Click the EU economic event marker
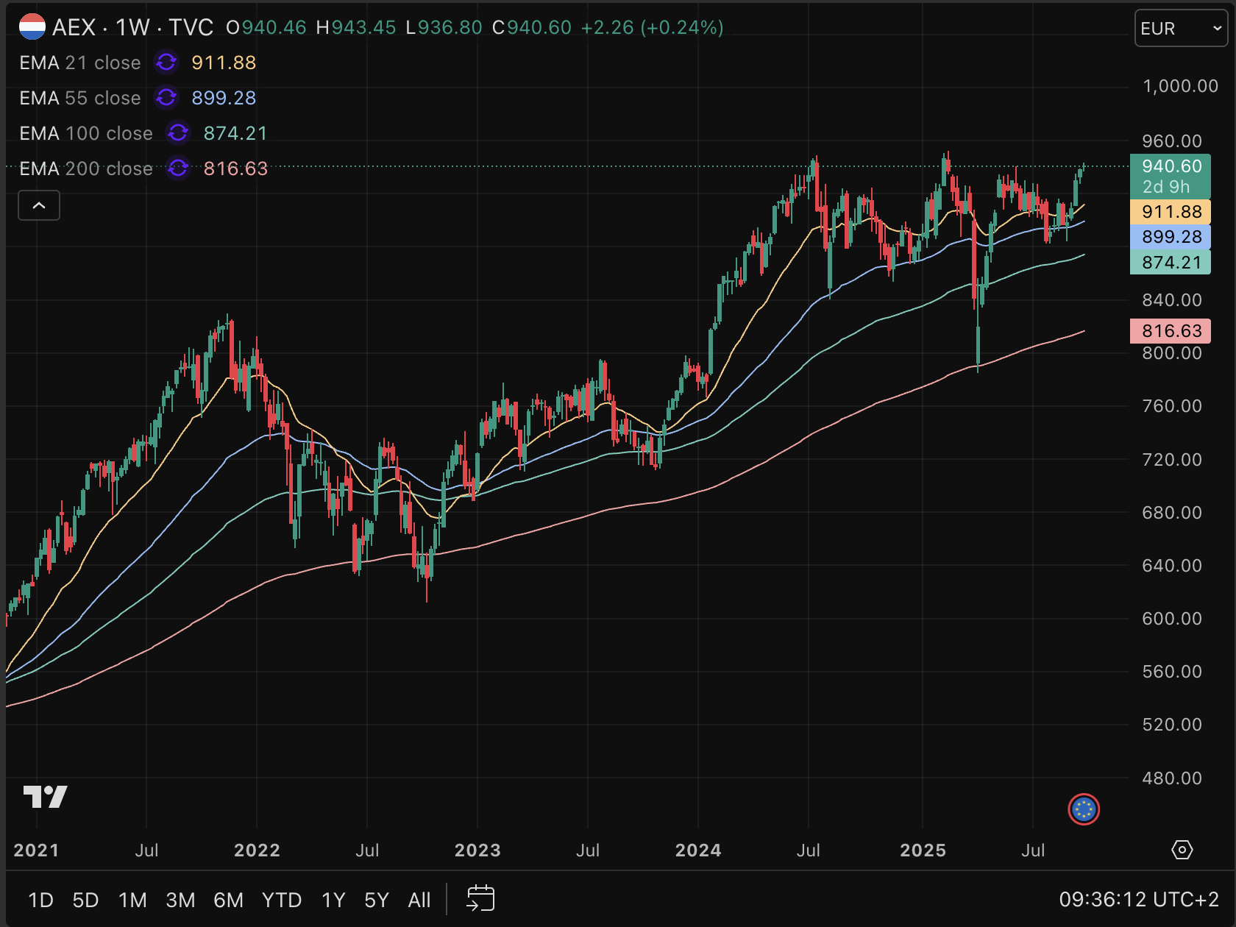Viewport: 1236px width, 927px height. point(1084,809)
